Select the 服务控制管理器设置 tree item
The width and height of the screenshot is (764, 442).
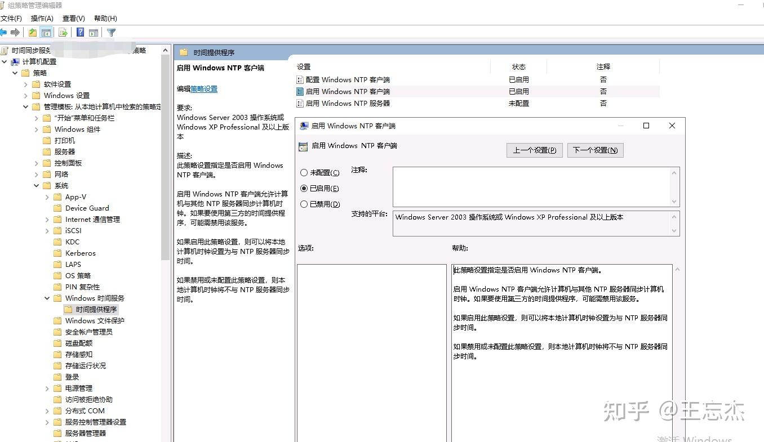point(96,422)
